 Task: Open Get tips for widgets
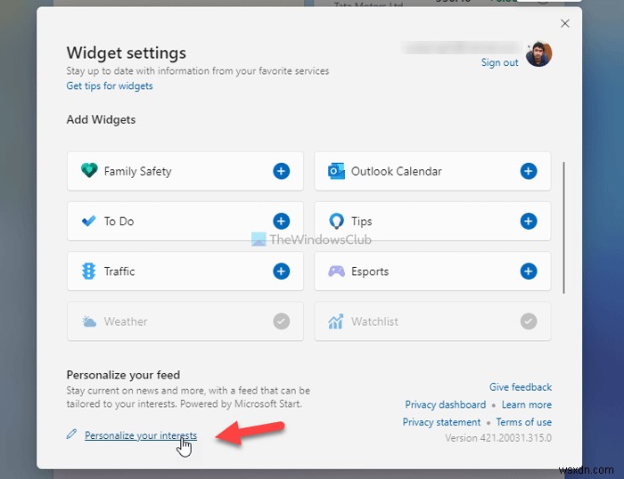pyautogui.click(x=110, y=86)
